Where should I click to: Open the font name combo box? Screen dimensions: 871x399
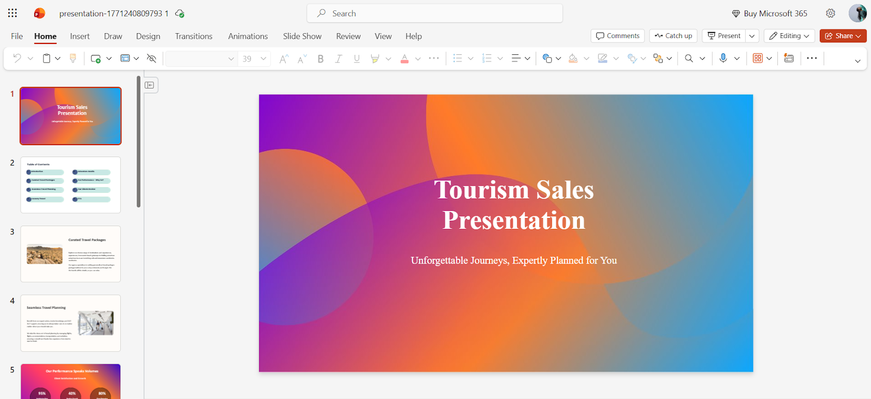pos(201,59)
